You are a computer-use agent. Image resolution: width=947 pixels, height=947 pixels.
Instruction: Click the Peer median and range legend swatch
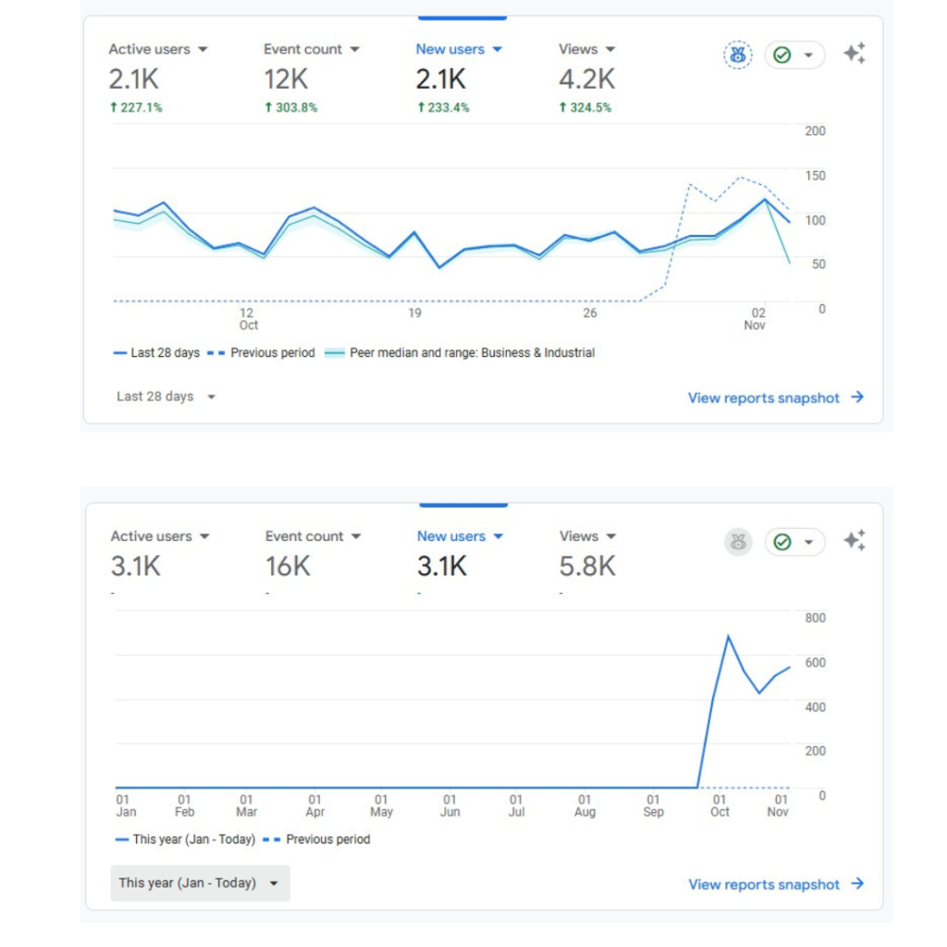click(x=335, y=353)
